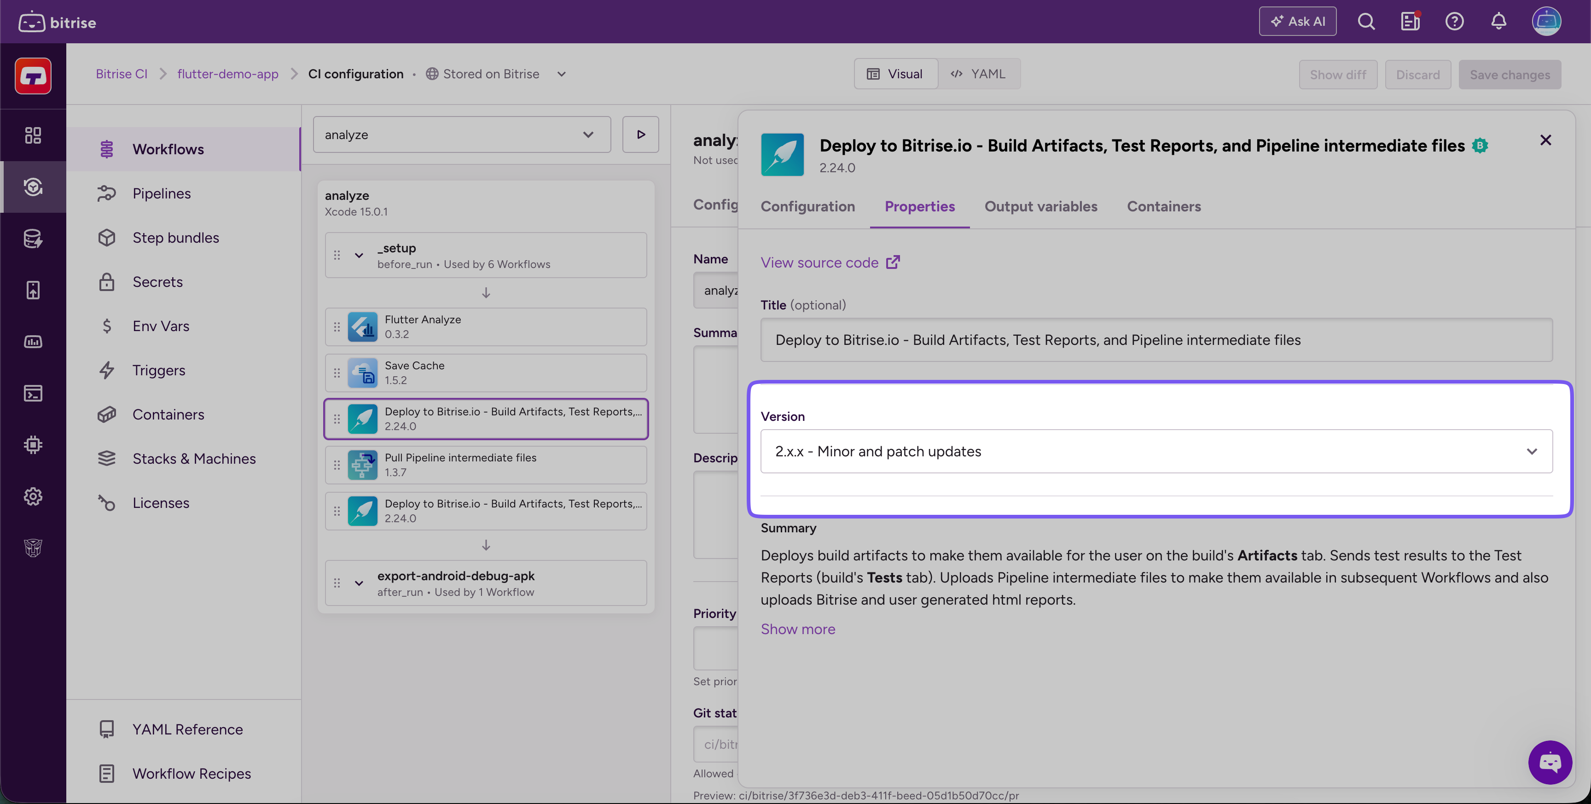This screenshot has width=1591, height=804.
Task: Open the release notes icon with red dot
Action: pos(1410,22)
